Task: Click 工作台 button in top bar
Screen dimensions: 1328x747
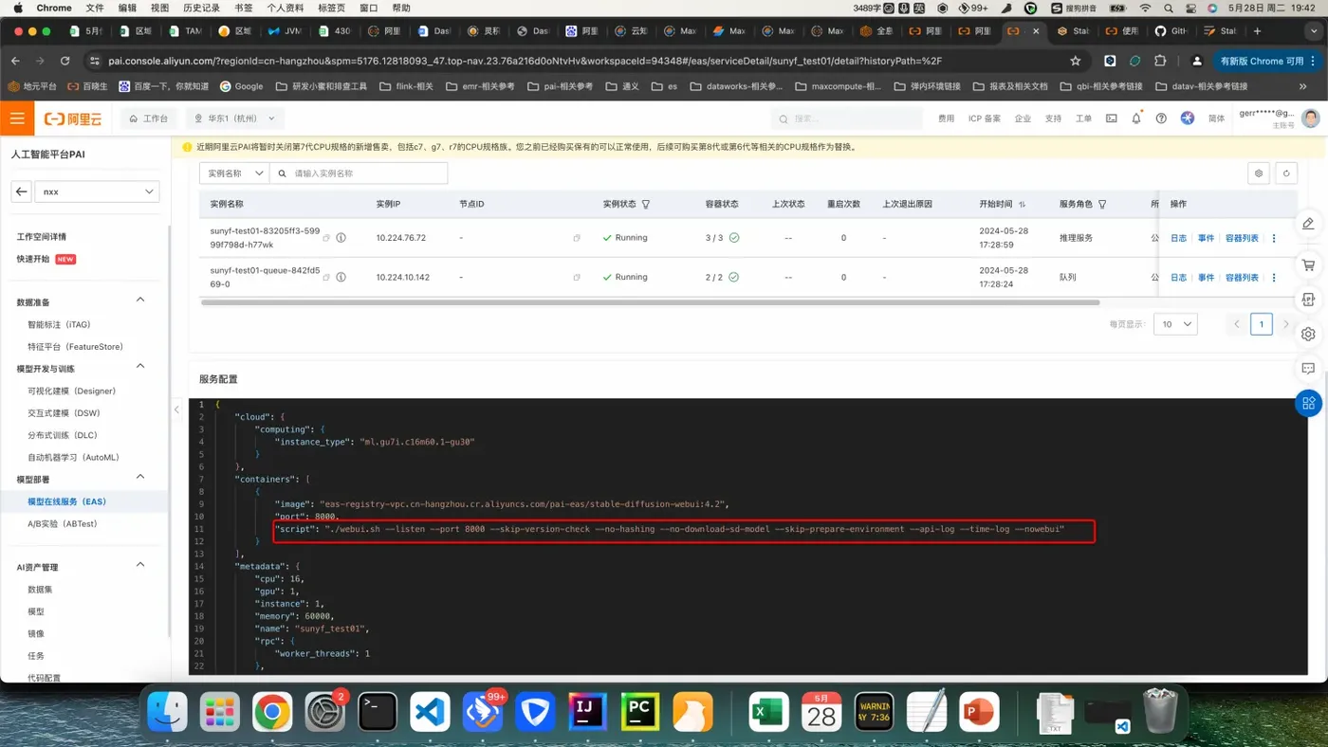Action: click(x=148, y=118)
